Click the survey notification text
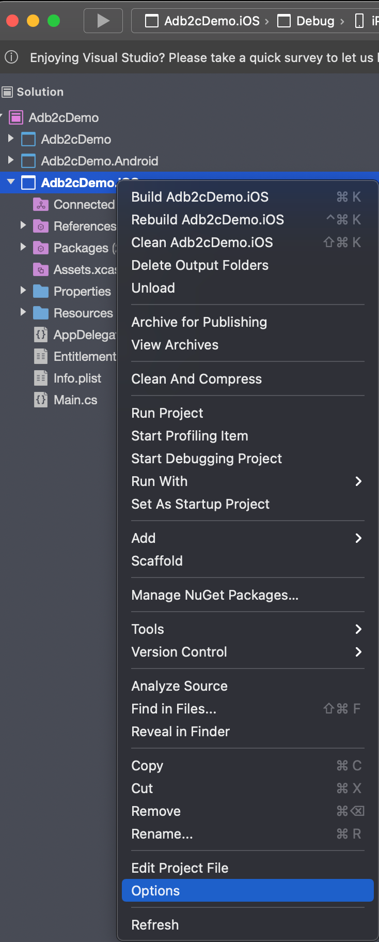This screenshot has height=942, width=379. tap(201, 57)
